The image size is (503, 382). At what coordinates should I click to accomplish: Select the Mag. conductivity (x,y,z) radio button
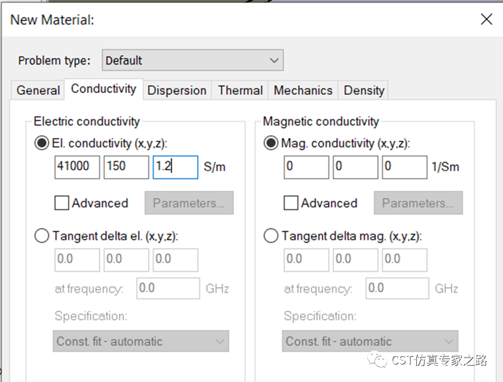[x=271, y=143]
